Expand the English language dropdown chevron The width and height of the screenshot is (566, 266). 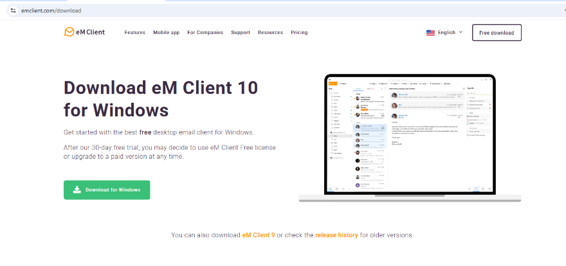click(x=461, y=32)
